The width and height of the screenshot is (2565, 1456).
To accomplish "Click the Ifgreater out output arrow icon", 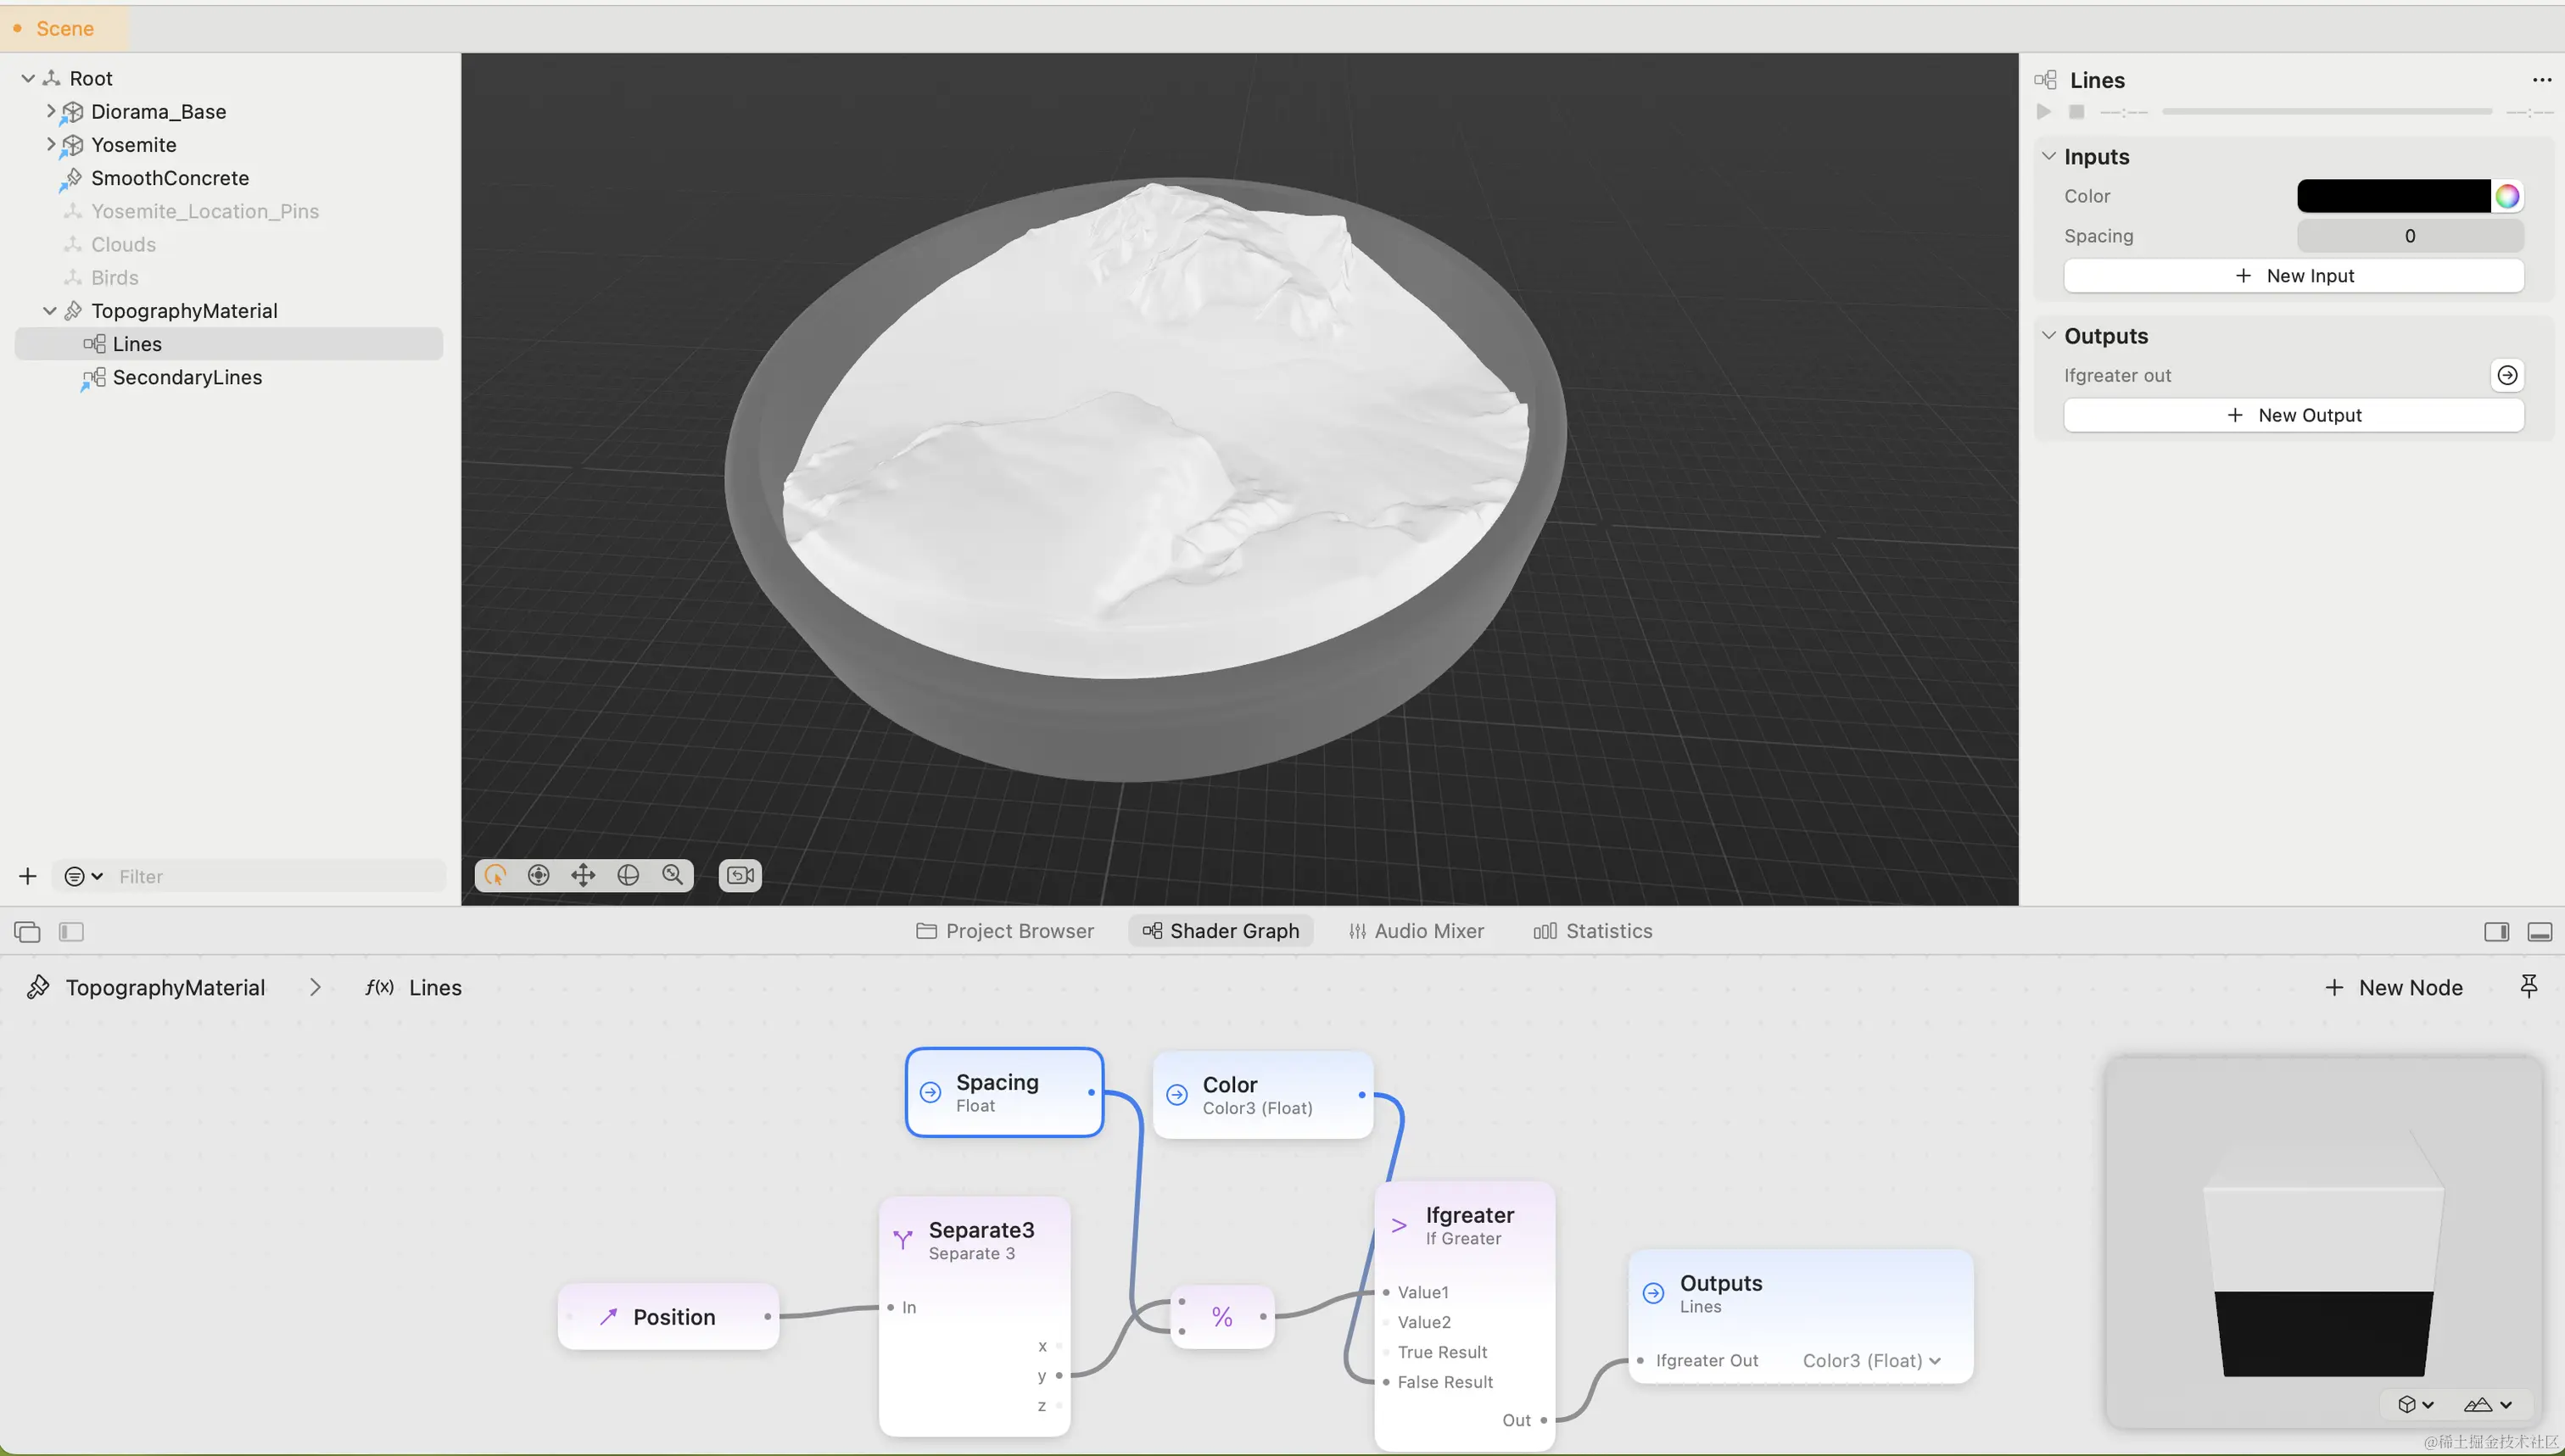I will click(x=2506, y=375).
